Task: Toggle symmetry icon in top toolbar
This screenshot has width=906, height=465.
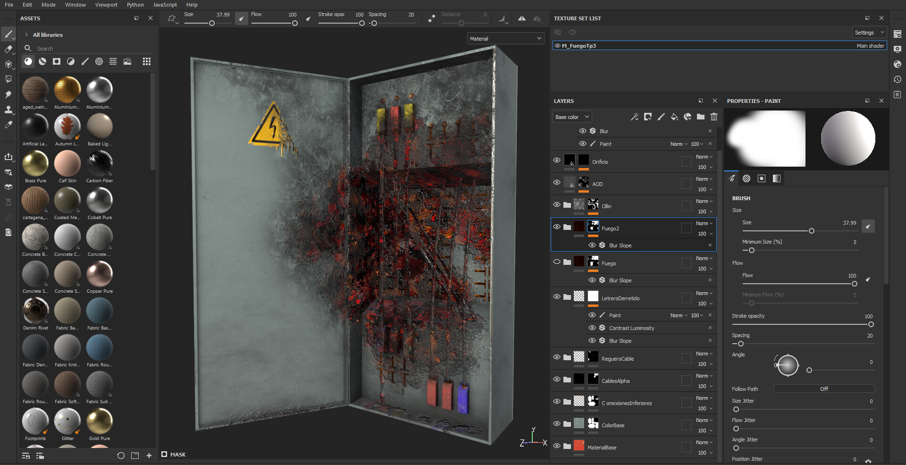Action: [x=521, y=18]
